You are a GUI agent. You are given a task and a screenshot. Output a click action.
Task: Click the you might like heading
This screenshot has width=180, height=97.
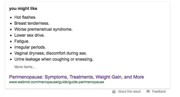point(23,9)
